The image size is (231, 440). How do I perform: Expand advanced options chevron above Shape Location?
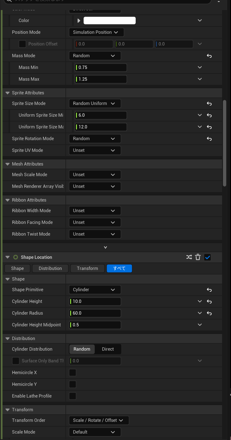coord(105,247)
